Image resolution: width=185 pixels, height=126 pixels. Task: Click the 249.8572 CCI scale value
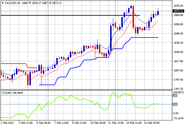(178, 92)
